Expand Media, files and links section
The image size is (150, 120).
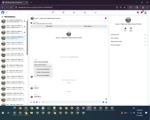click(128, 41)
